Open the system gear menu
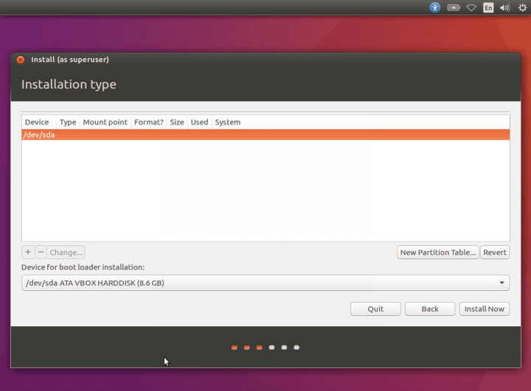The height and width of the screenshot is (391, 531). [x=522, y=7]
